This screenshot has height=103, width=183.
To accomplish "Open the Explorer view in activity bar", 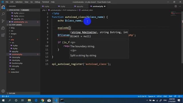I will [x=3, y=7].
